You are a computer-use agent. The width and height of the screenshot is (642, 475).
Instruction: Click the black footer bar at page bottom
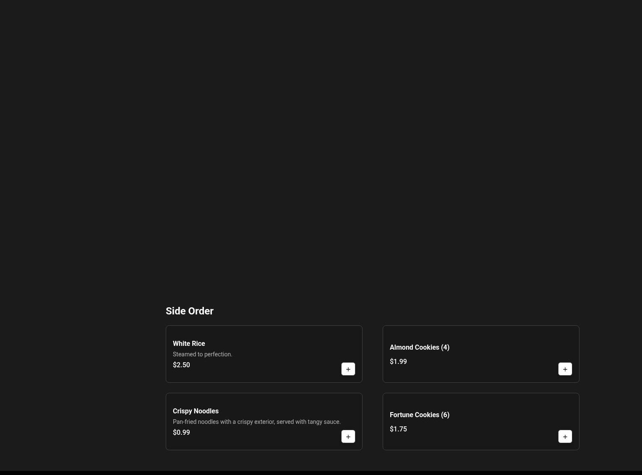(x=321, y=473)
